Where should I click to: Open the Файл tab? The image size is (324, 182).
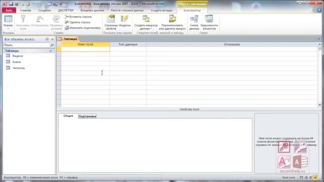pos(9,10)
